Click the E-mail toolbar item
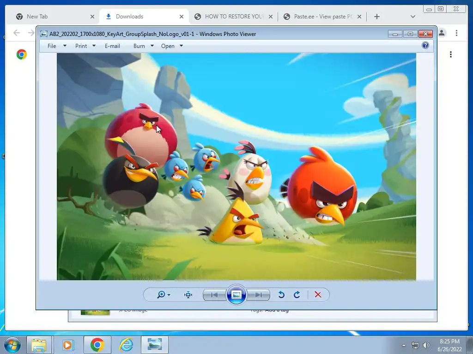 click(112, 46)
